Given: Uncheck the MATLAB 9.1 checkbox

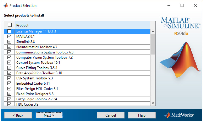Looking at the screenshot, I should pyautogui.click(x=9, y=37).
